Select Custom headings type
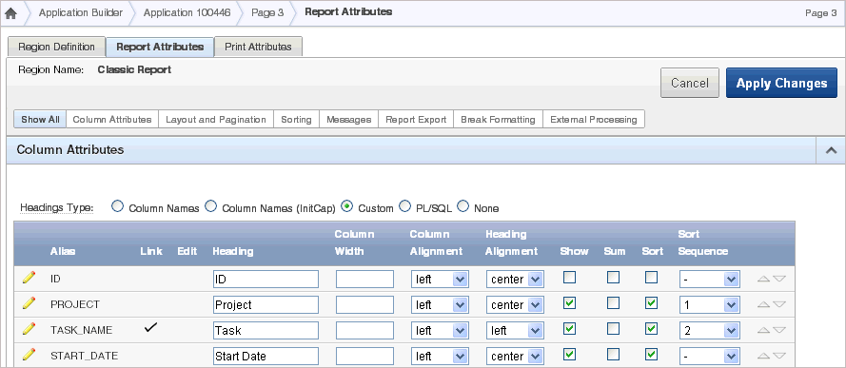Viewport: 846px width, 368px height. pyautogui.click(x=347, y=205)
